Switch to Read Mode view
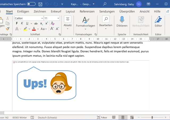This screenshot has height=120, width=170. click(114, 117)
